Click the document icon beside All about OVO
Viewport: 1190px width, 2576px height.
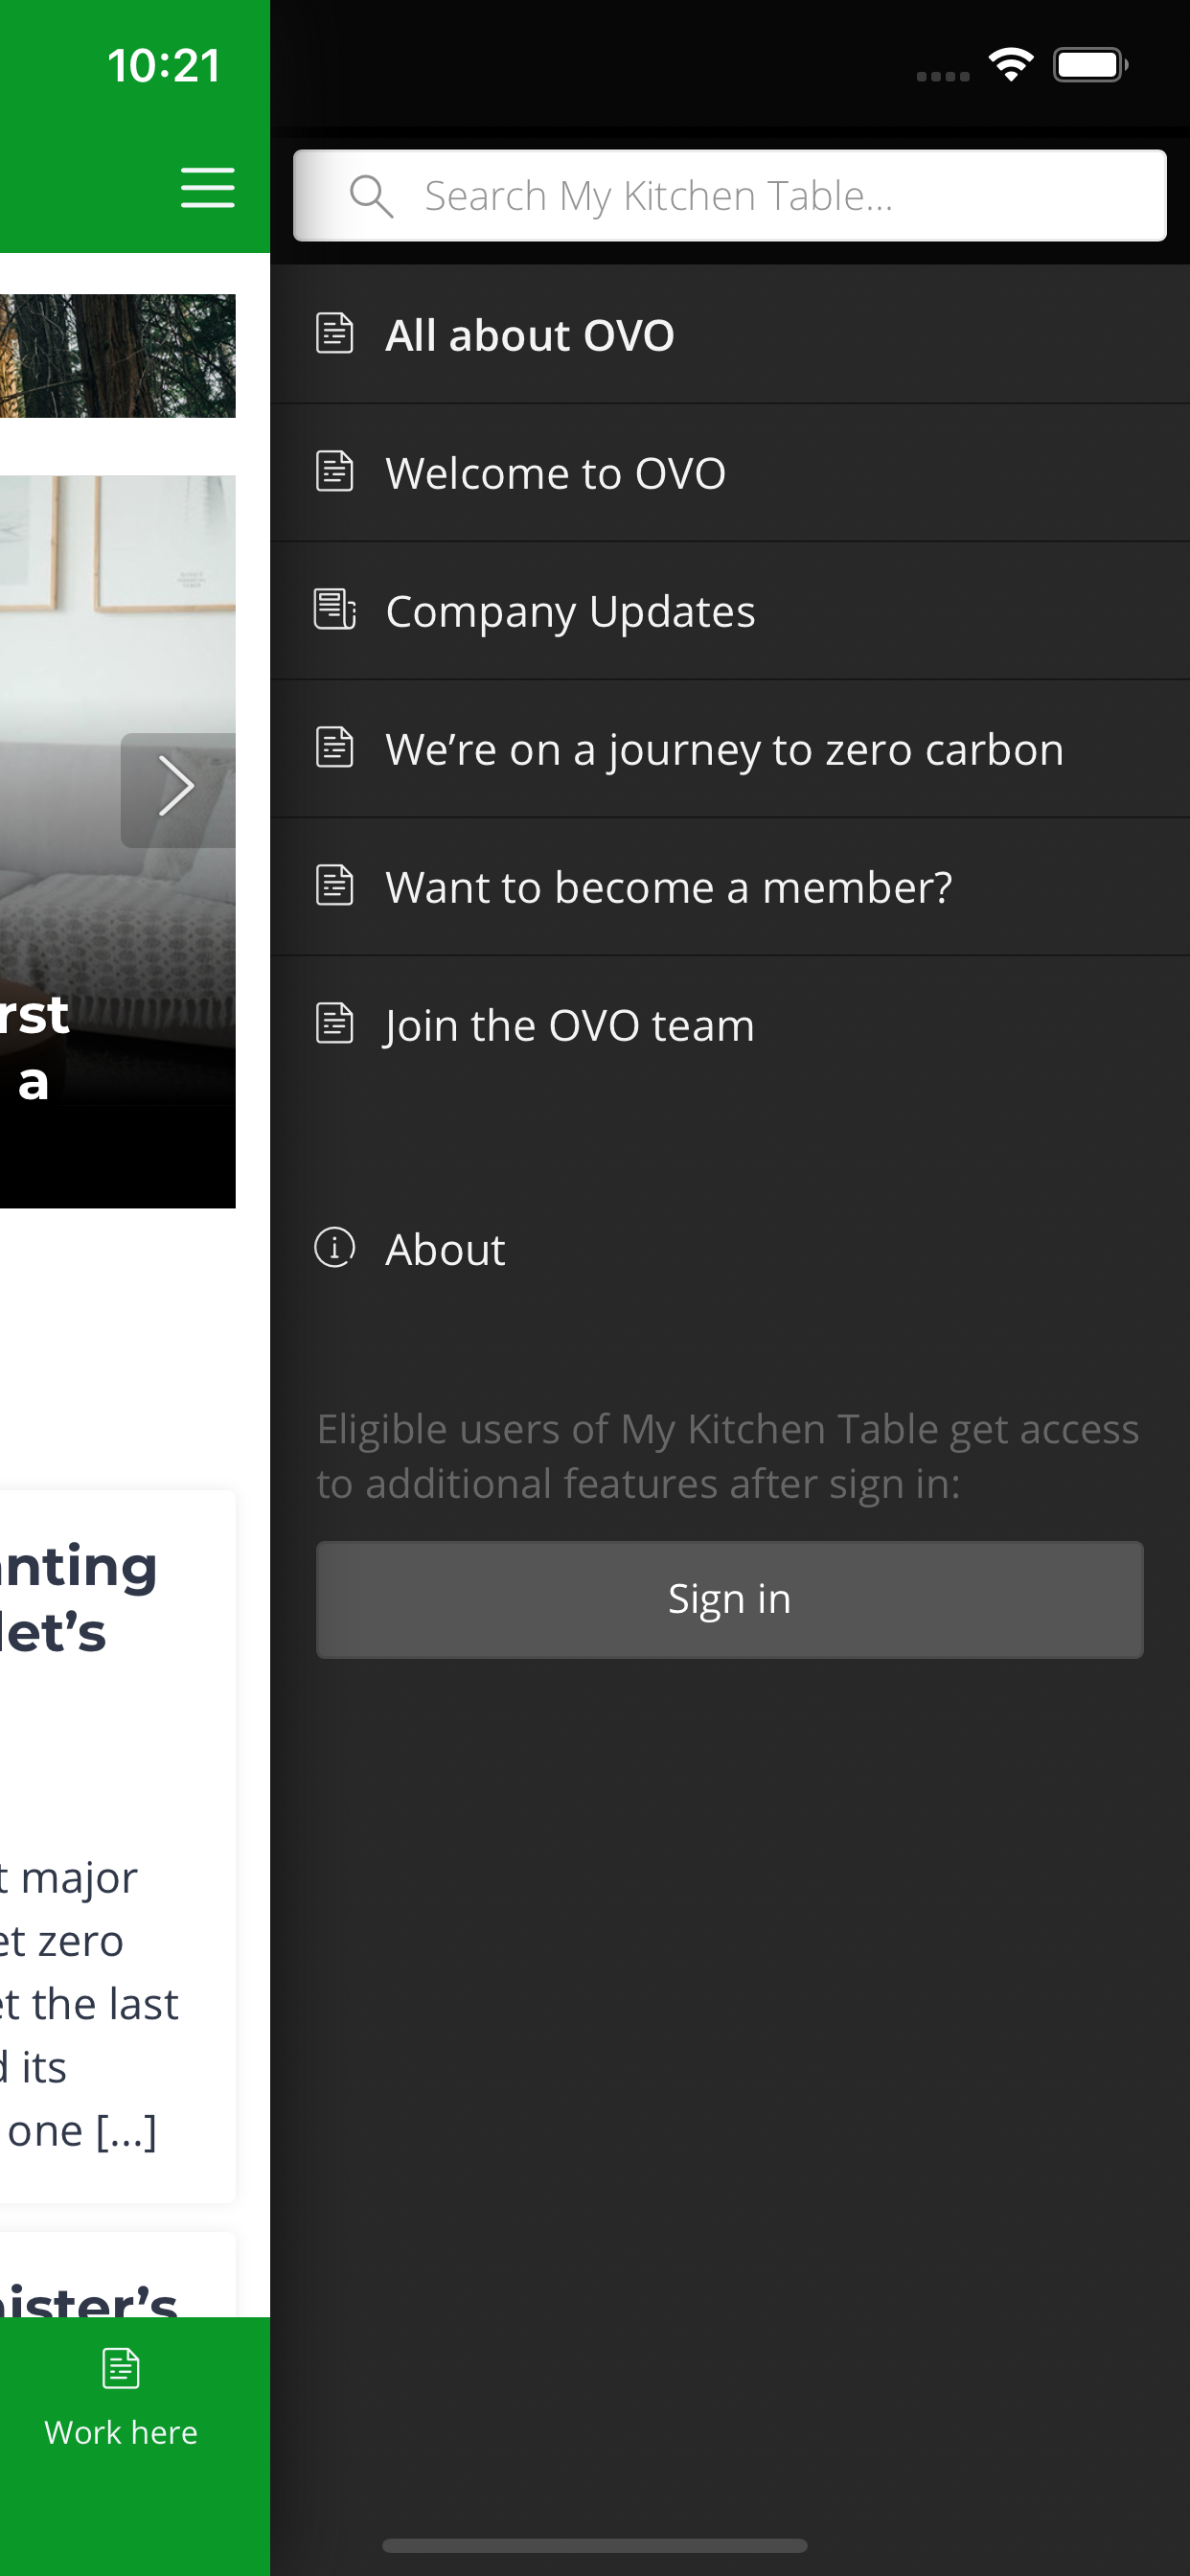(x=334, y=333)
